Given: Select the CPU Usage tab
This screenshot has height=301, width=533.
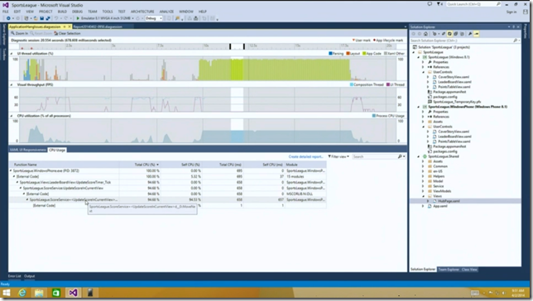Looking at the screenshot, I should [x=57, y=150].
